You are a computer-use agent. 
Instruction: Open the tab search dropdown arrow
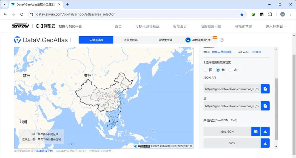(x=5, y=4)
